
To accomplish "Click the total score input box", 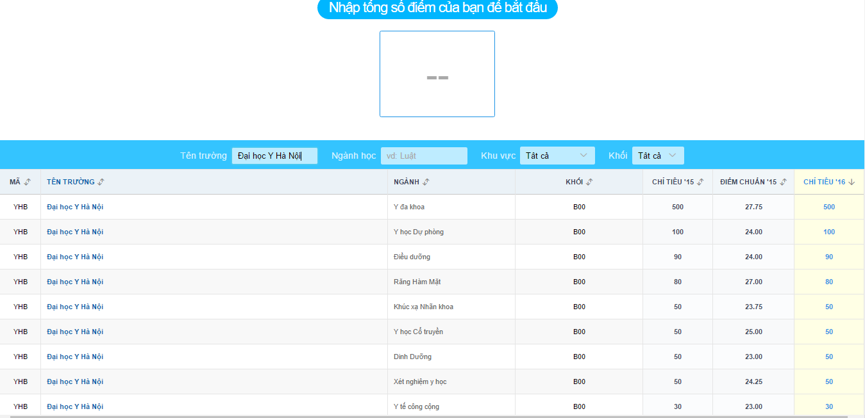I will [437, 74].
